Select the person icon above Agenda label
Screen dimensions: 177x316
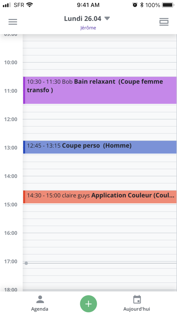(39, 299)
